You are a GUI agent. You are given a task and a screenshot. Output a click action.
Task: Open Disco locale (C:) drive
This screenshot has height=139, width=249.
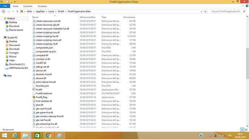tap(17, 64)
